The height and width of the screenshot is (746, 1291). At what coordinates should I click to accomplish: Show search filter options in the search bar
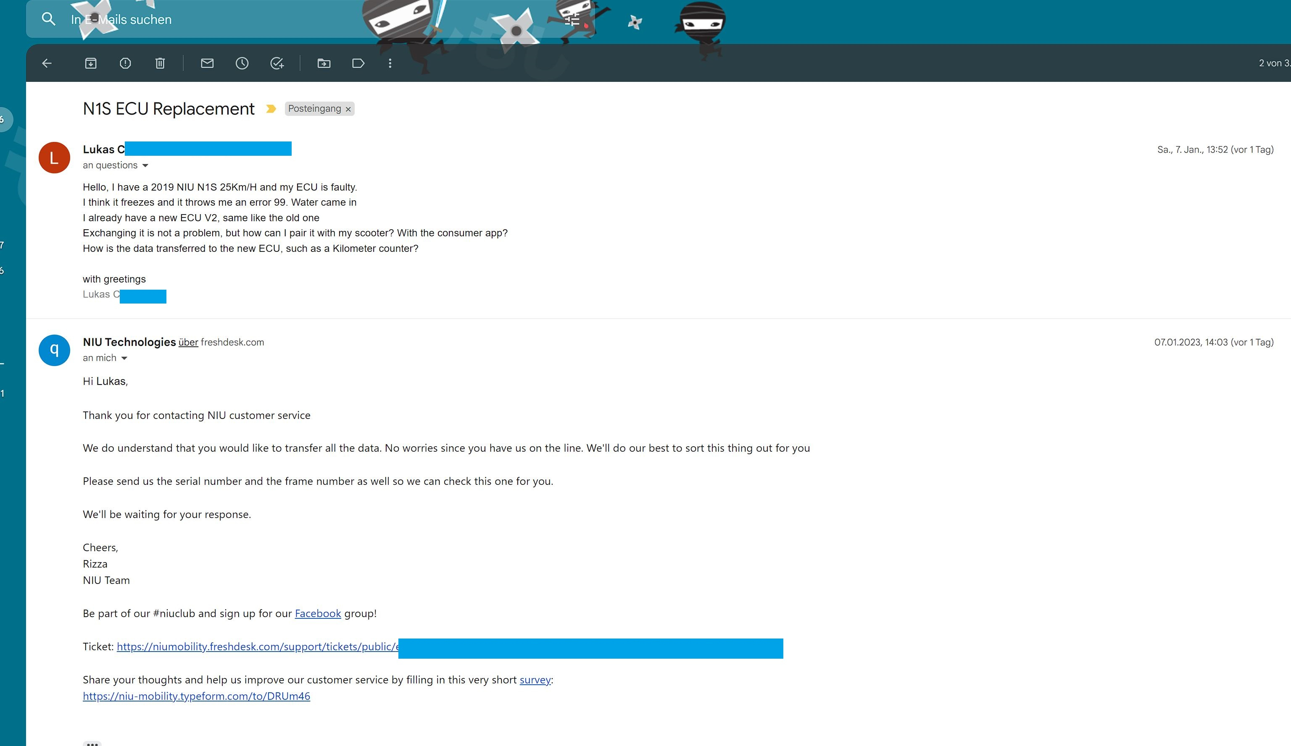(572, 20)
